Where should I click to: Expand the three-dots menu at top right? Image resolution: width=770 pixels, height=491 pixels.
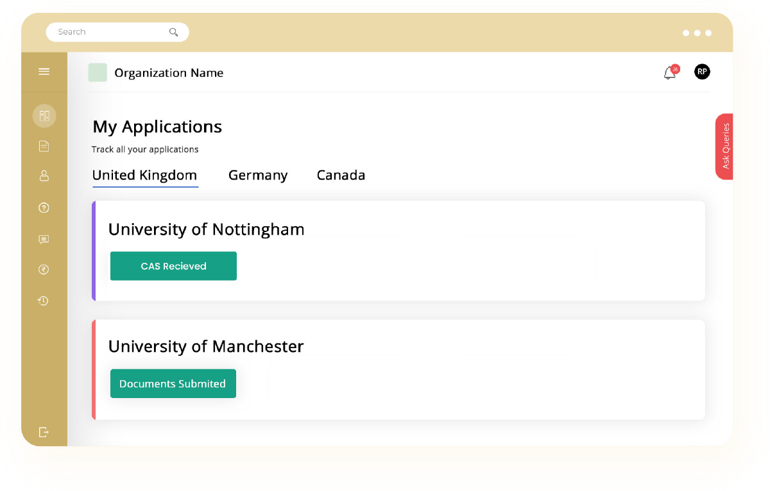[x=697, y=33]
